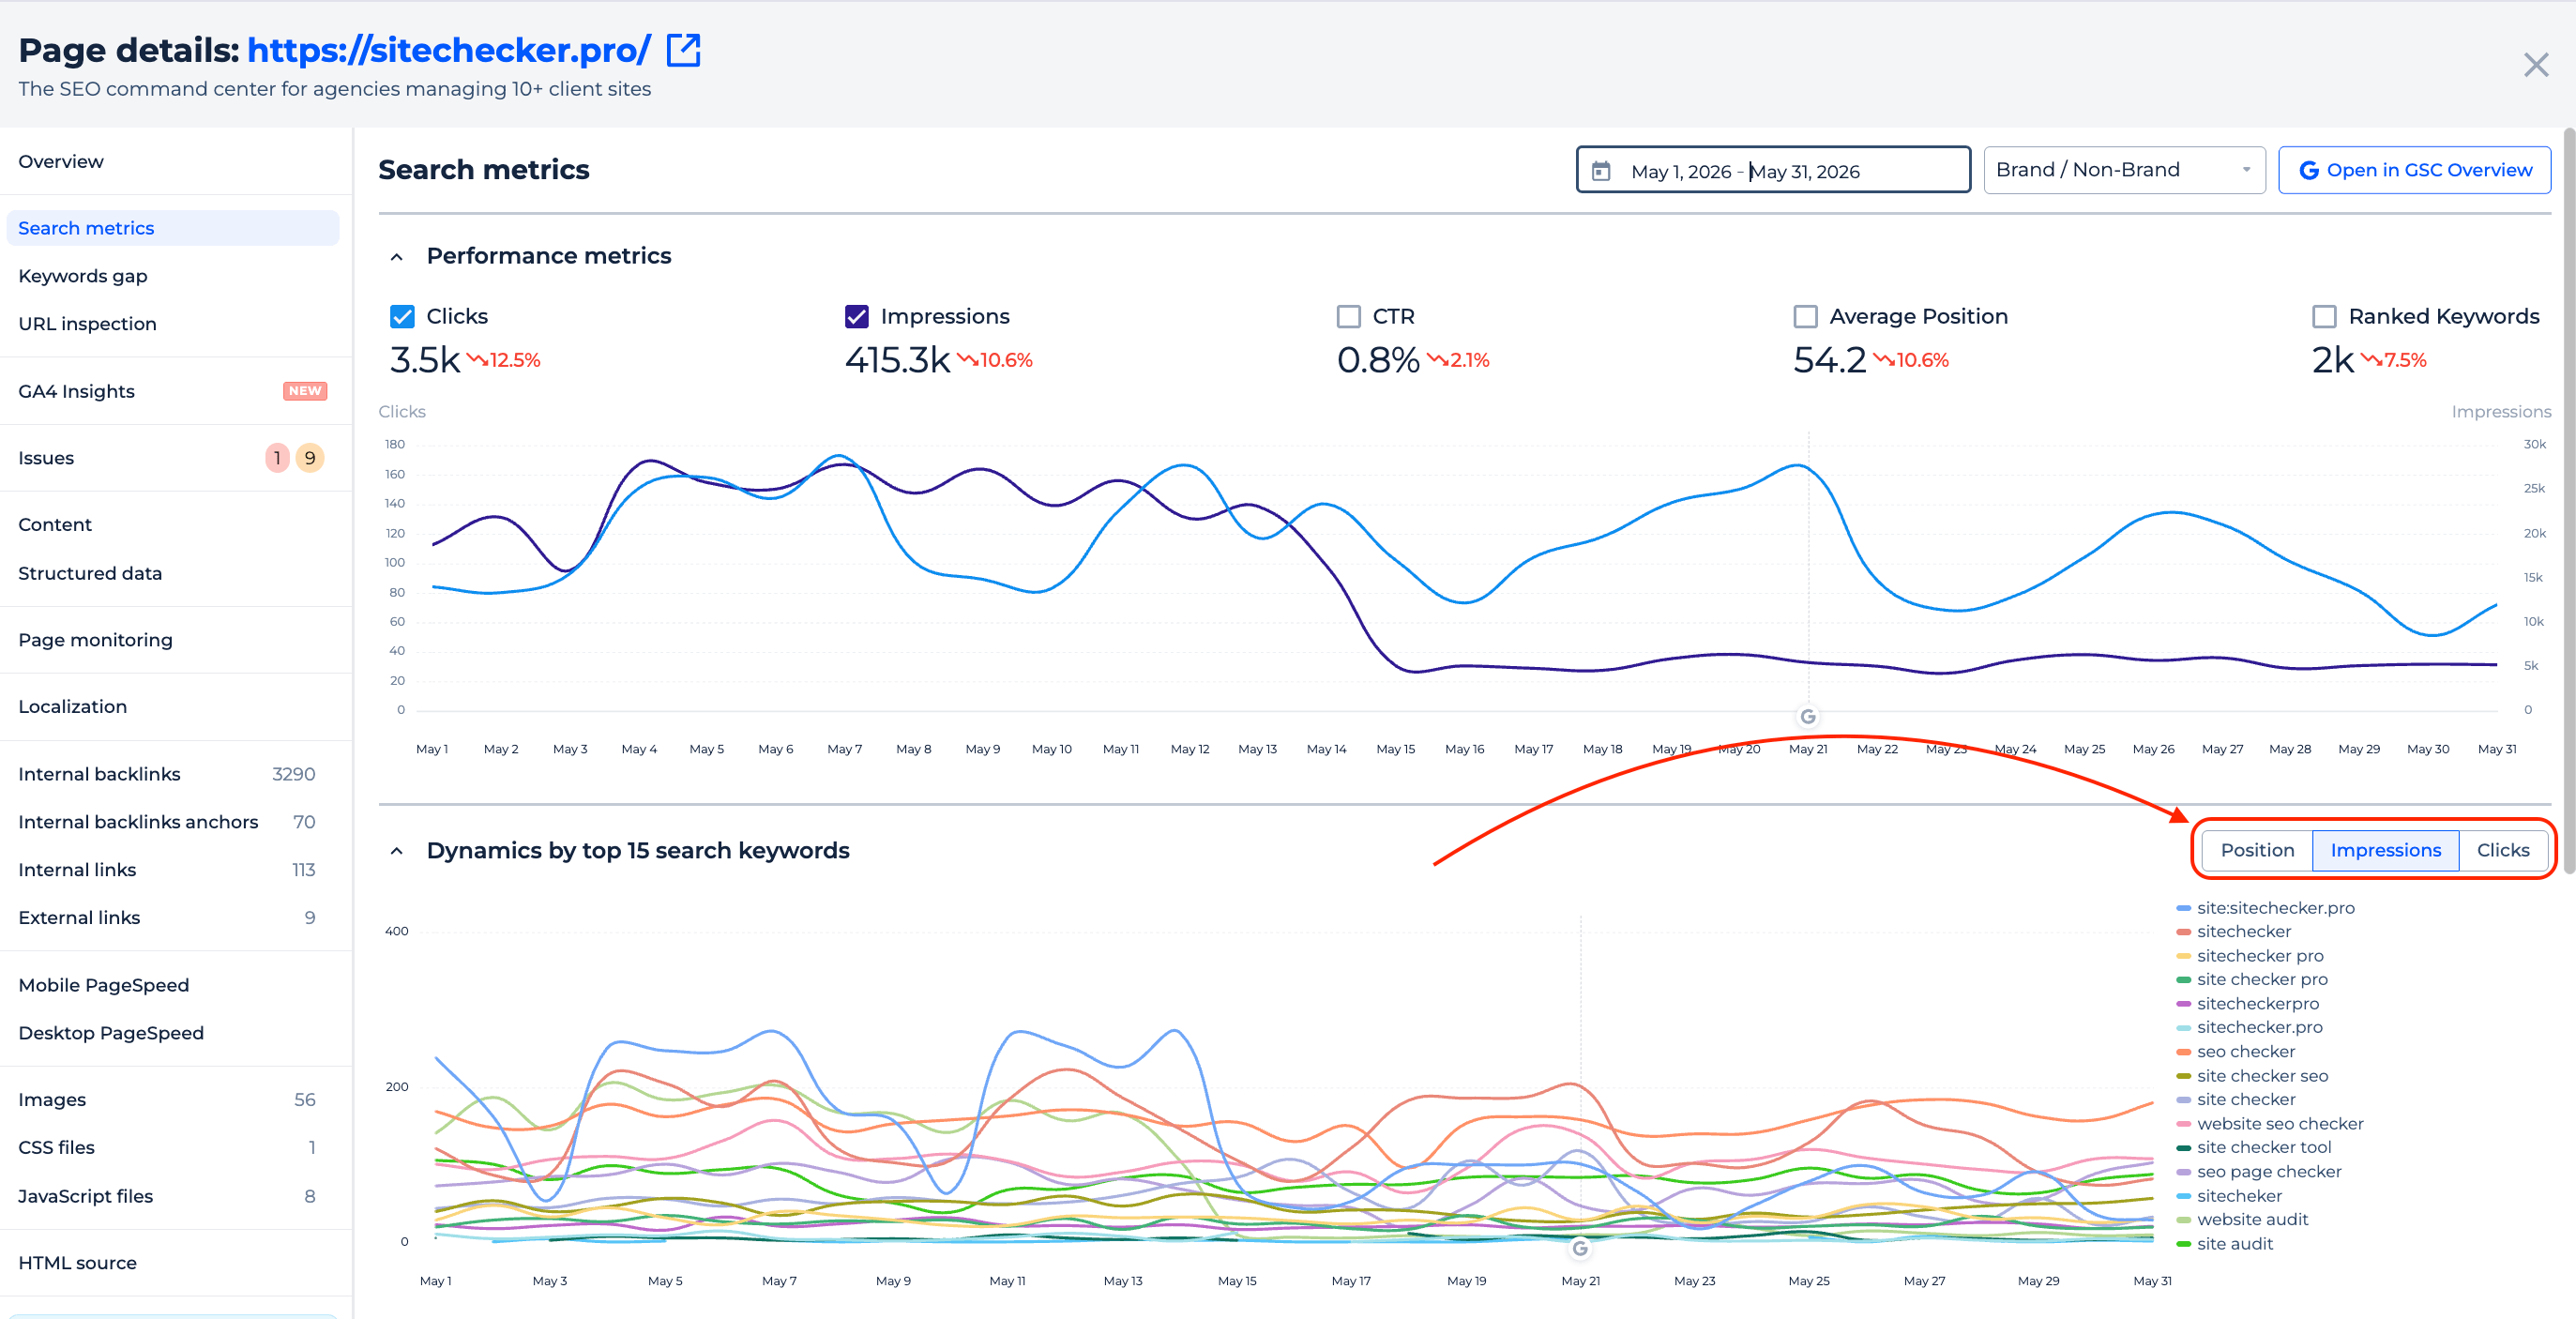
Task: Open Mobile PageSpeed in sidebar
Action: click(x=104, y=985)
